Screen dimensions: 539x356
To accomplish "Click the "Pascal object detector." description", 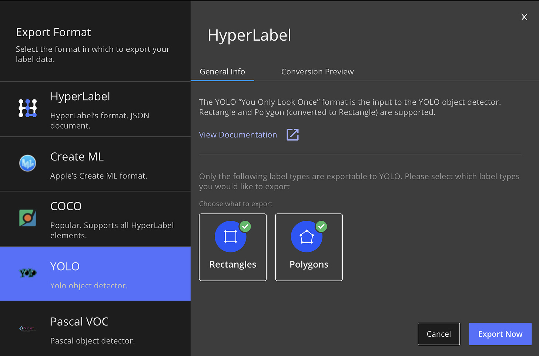I will (93, 340).
